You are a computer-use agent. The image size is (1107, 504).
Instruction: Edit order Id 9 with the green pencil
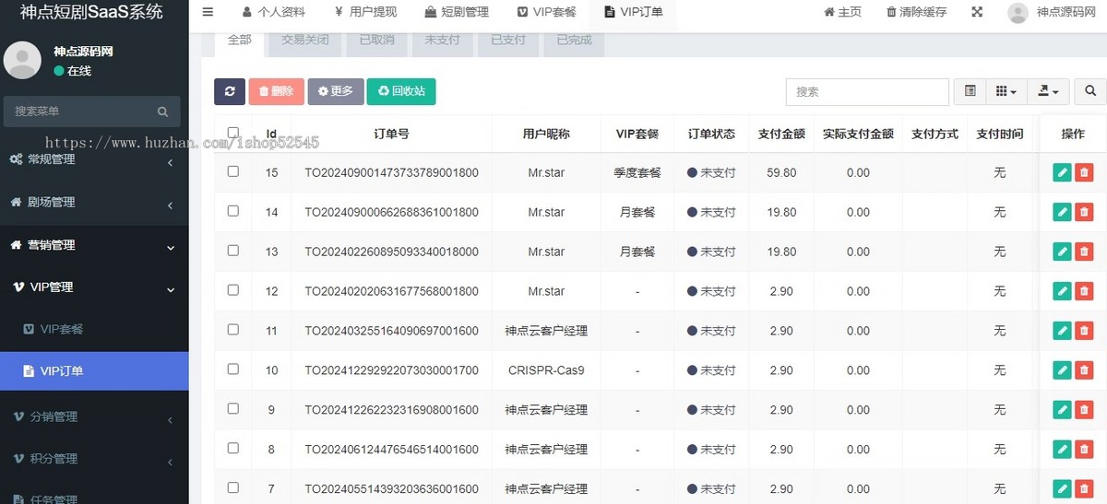[x=1062, y=410]
